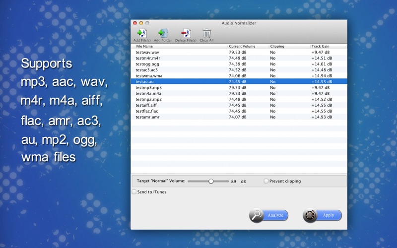Click the gear icon on Apply
The width and height of the screenshot is (397, 248).
point(310,215)
